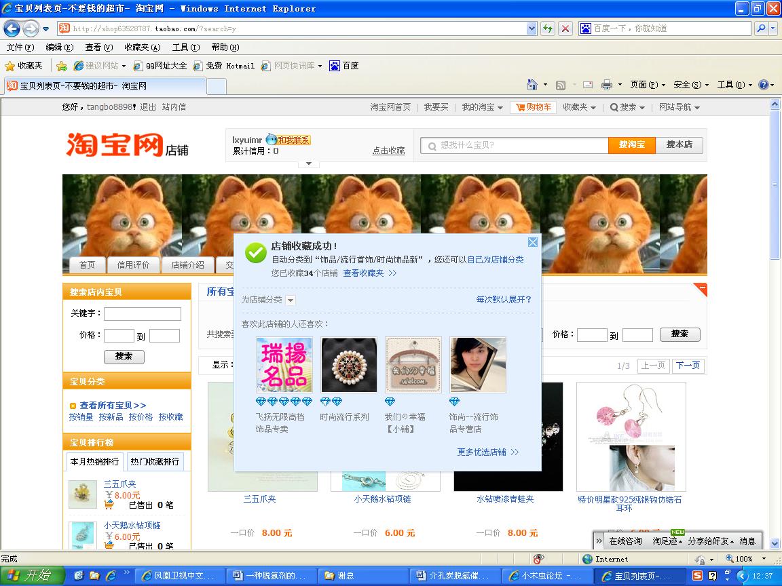Click the sidebar 搜索 button
The width and height of the screenshot is (782, 586).
(x=124, y=357)
